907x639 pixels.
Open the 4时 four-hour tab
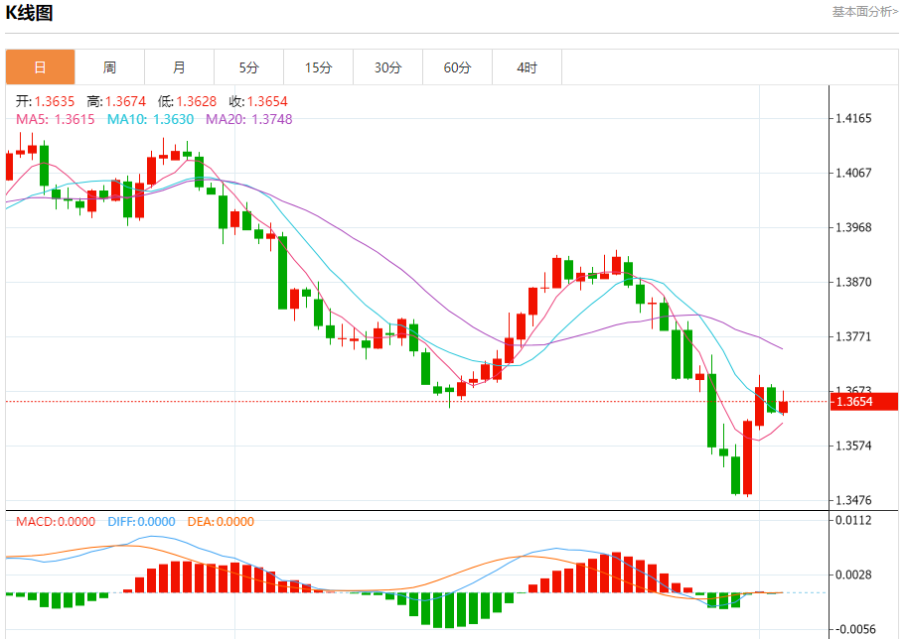[x=527, y=67]
